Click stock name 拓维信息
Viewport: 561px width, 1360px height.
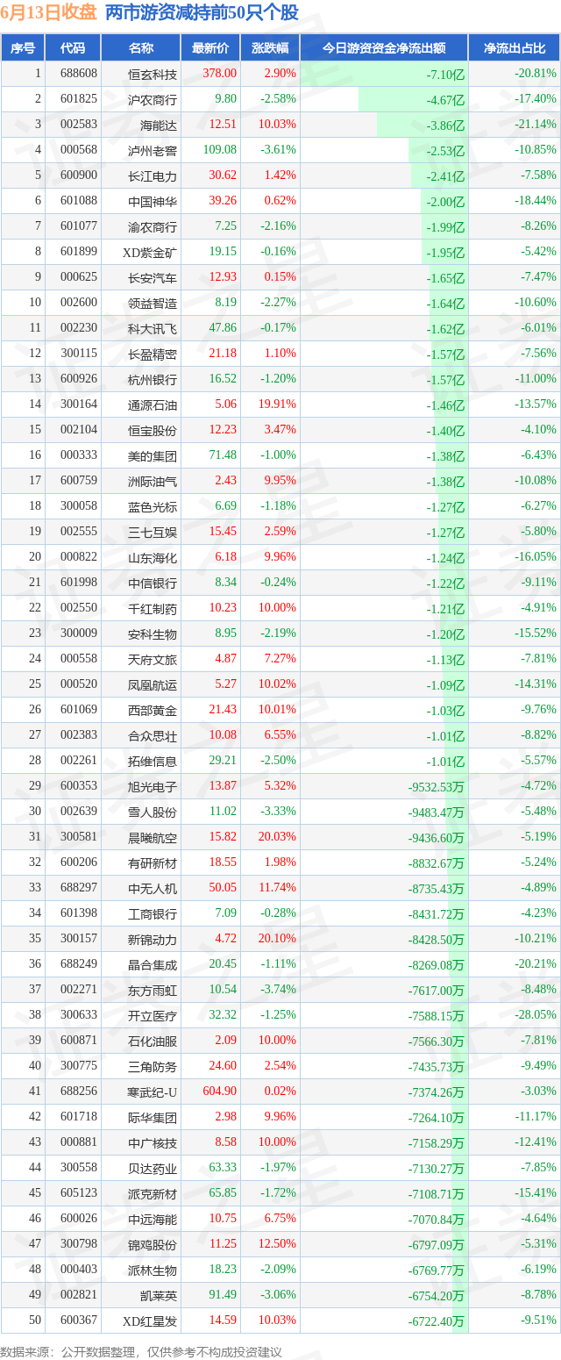[x=153, y=761]
